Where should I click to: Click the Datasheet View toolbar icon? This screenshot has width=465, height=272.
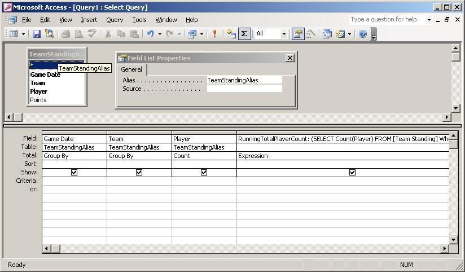(14, 34)
